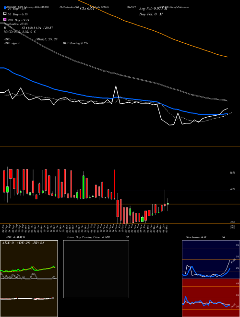This screenshot has width=240, height=317.
Task: Click the Stochastics & RSI panel title
Action: [x=205, y=237]
